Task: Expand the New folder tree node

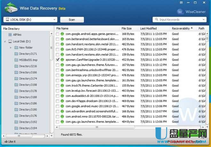Action: pyautogui.click(x=11, y=48)
